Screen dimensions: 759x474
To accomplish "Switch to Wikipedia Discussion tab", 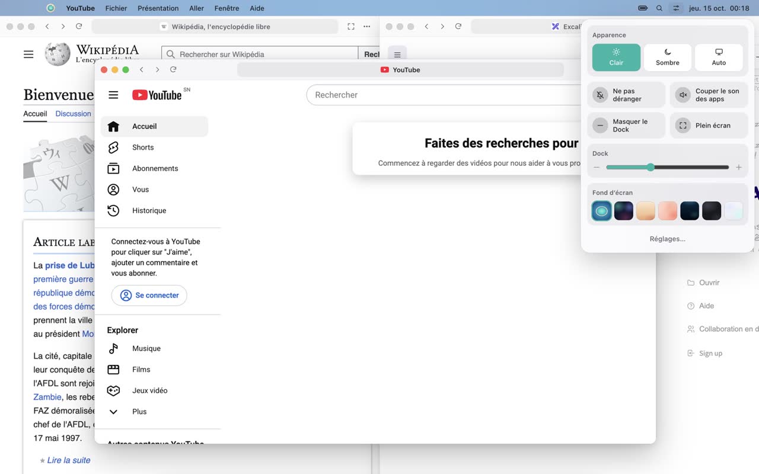I will [x=74, y=114].
